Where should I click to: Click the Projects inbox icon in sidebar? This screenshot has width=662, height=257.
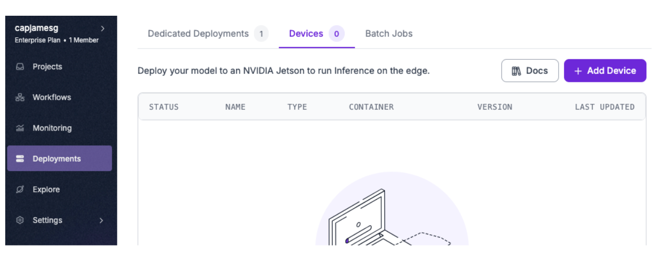20,67
